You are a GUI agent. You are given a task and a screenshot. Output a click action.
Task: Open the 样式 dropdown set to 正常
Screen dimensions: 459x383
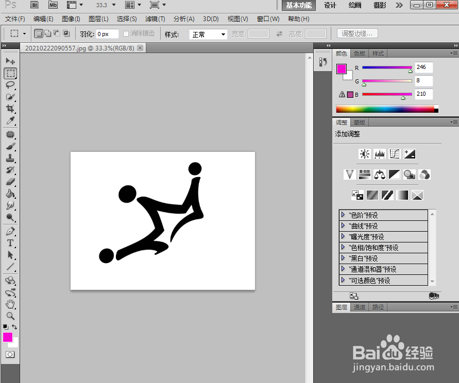point(207,34)
